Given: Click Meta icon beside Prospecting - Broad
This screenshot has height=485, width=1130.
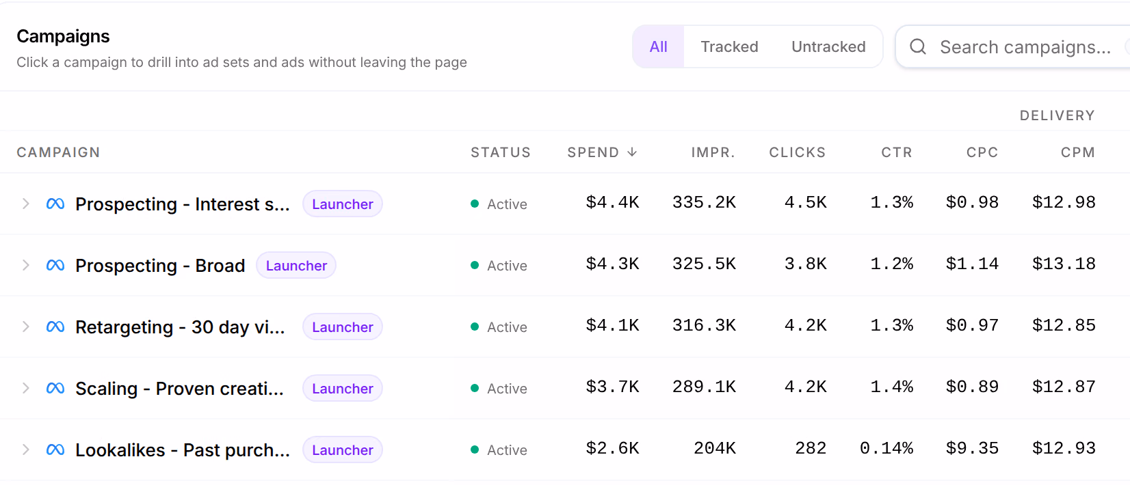Looking at the screenshot, I should (x=55, y=265).
